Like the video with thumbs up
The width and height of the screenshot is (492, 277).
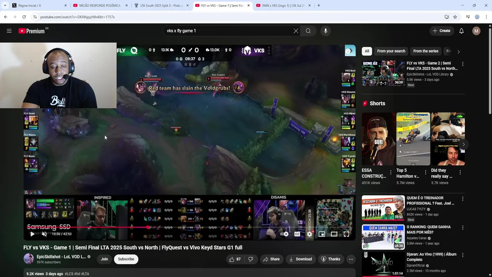tap(235, 259)
